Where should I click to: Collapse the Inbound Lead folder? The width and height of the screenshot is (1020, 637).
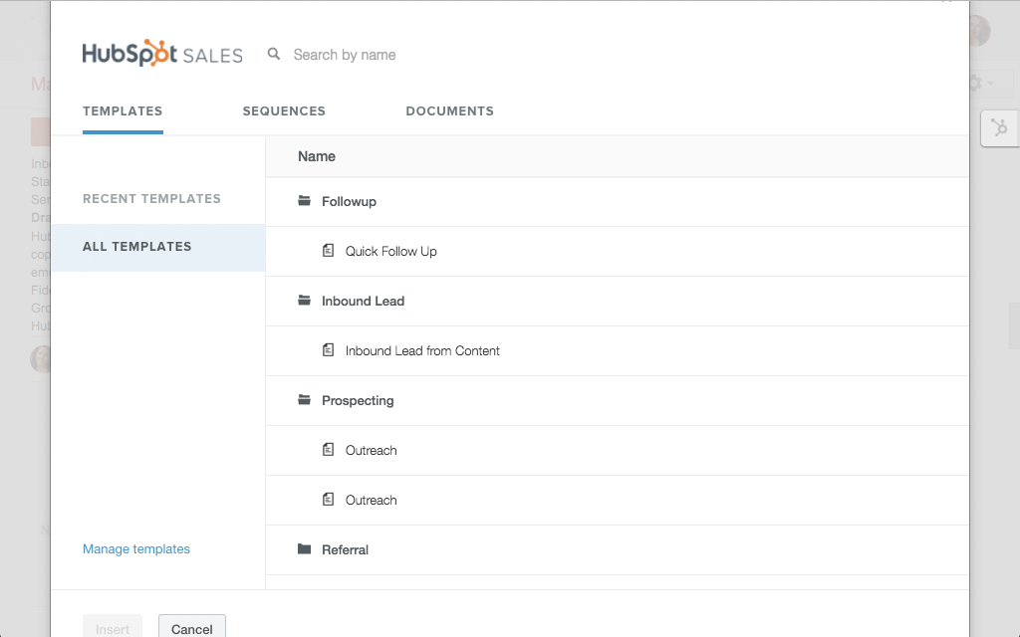[617, 301]
